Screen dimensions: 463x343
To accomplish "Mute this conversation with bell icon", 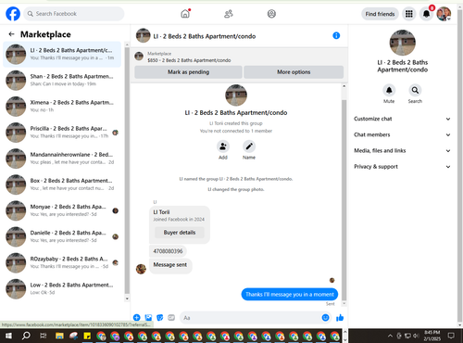I will pos(389,90).
